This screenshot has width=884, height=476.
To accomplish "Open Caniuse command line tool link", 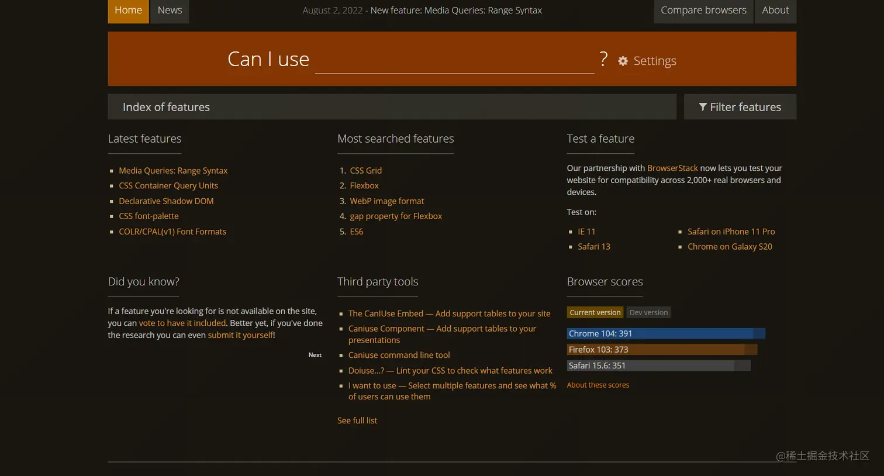I will [399, 356].
